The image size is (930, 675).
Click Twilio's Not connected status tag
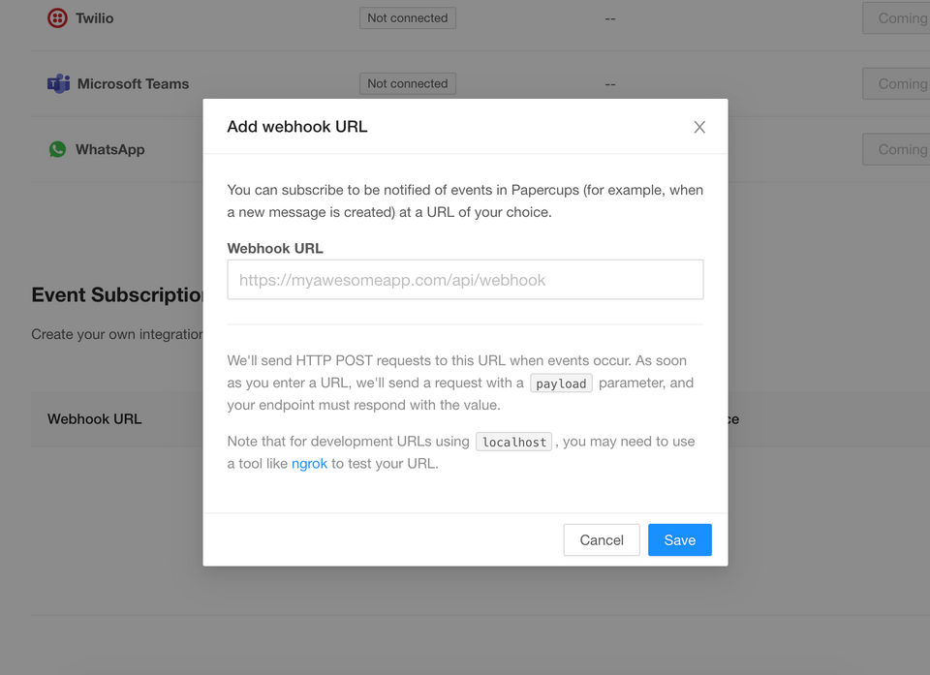[x=408, y=17]
